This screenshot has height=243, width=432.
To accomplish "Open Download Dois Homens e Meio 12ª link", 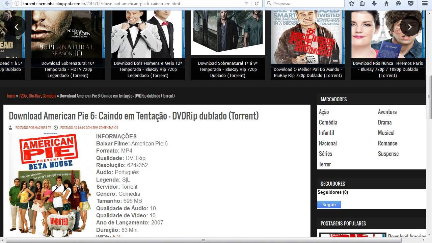I will tap(148, 69).
